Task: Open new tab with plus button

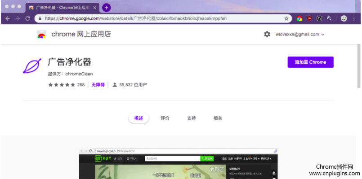Action: (107, 8)
